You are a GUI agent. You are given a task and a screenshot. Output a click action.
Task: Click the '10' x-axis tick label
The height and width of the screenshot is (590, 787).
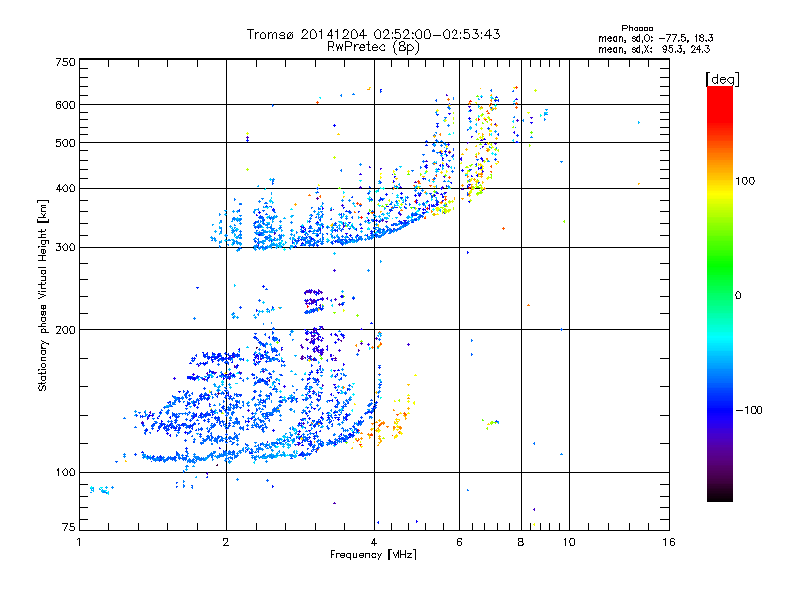(x=569, y=542)
